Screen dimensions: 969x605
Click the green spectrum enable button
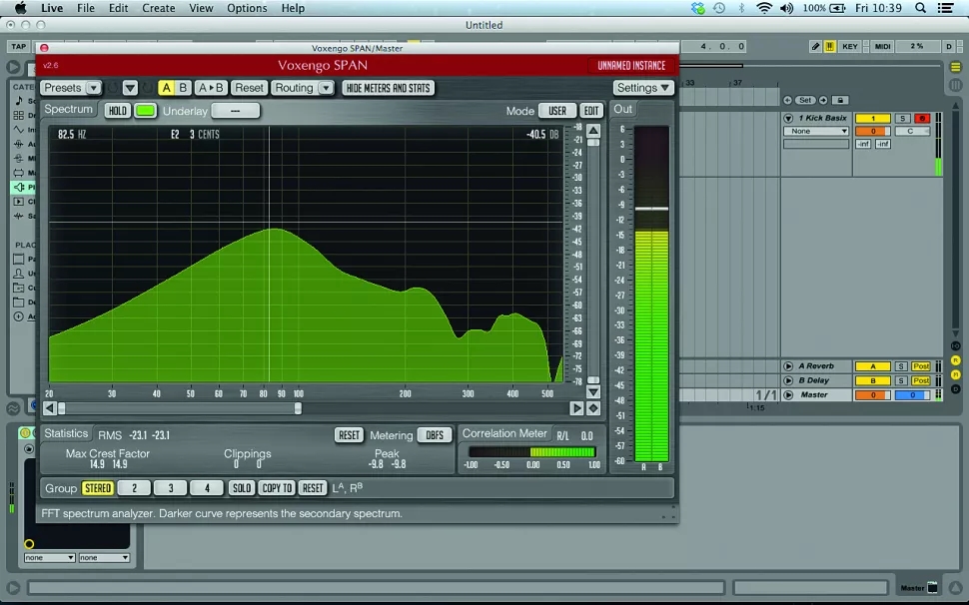coord(146,111)
